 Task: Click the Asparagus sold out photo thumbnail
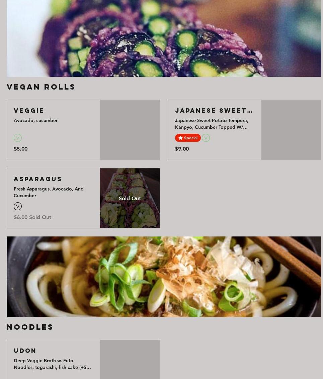(x=130, y=198)
